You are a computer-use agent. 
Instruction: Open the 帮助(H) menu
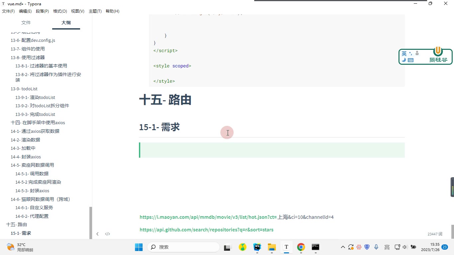click(x=112, y=11)
